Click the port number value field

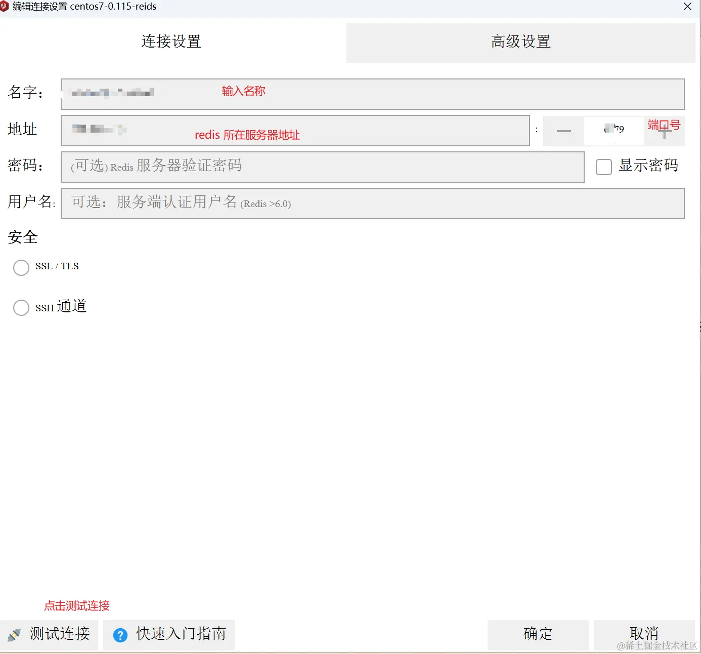(614, 131)
